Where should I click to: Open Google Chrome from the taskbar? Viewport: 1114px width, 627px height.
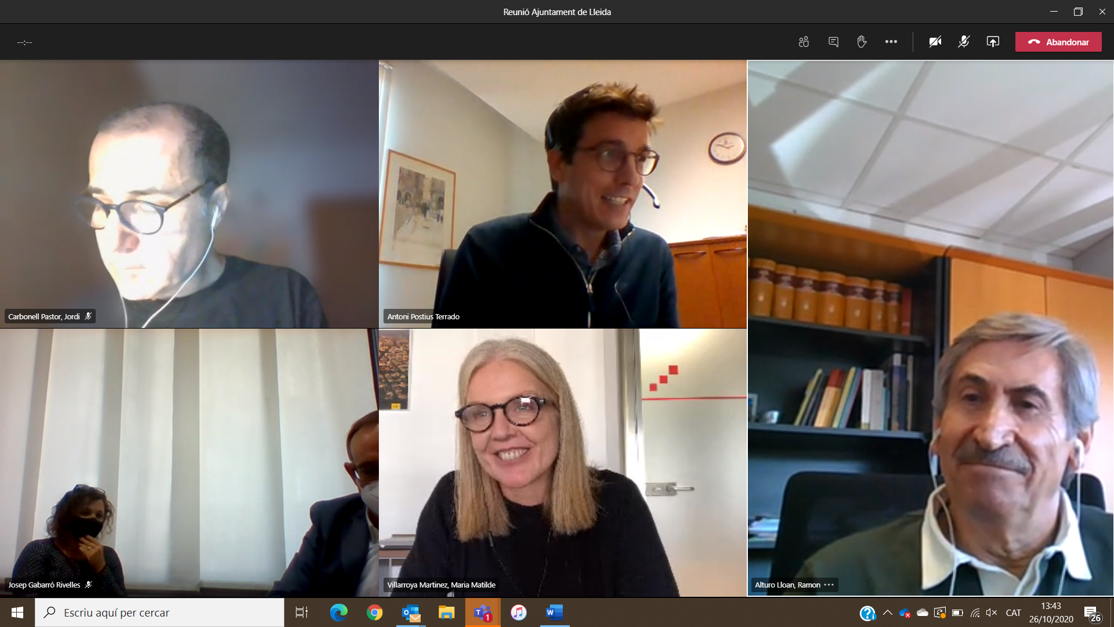(375, 612)
